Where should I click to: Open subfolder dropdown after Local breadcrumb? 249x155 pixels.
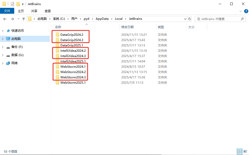[126, 19]
